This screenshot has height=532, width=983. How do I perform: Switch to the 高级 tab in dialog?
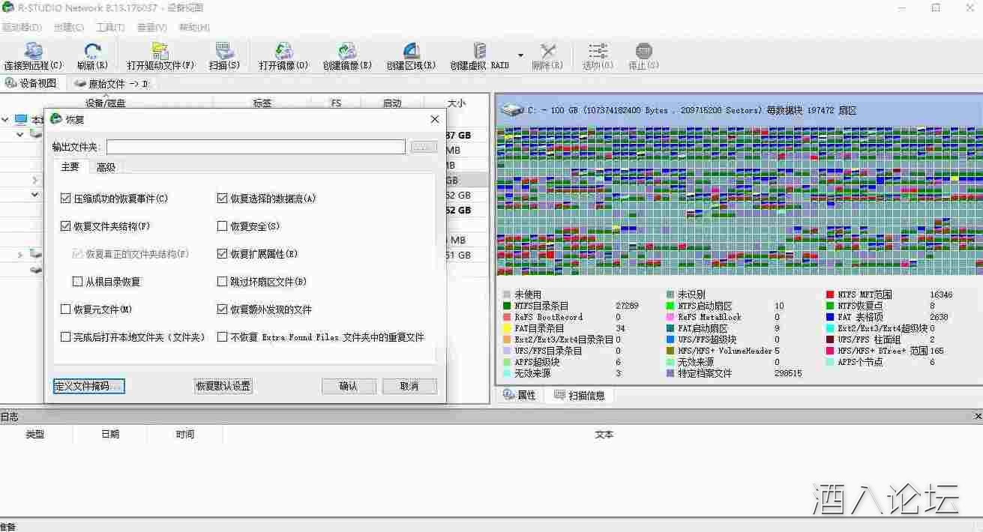106,167
